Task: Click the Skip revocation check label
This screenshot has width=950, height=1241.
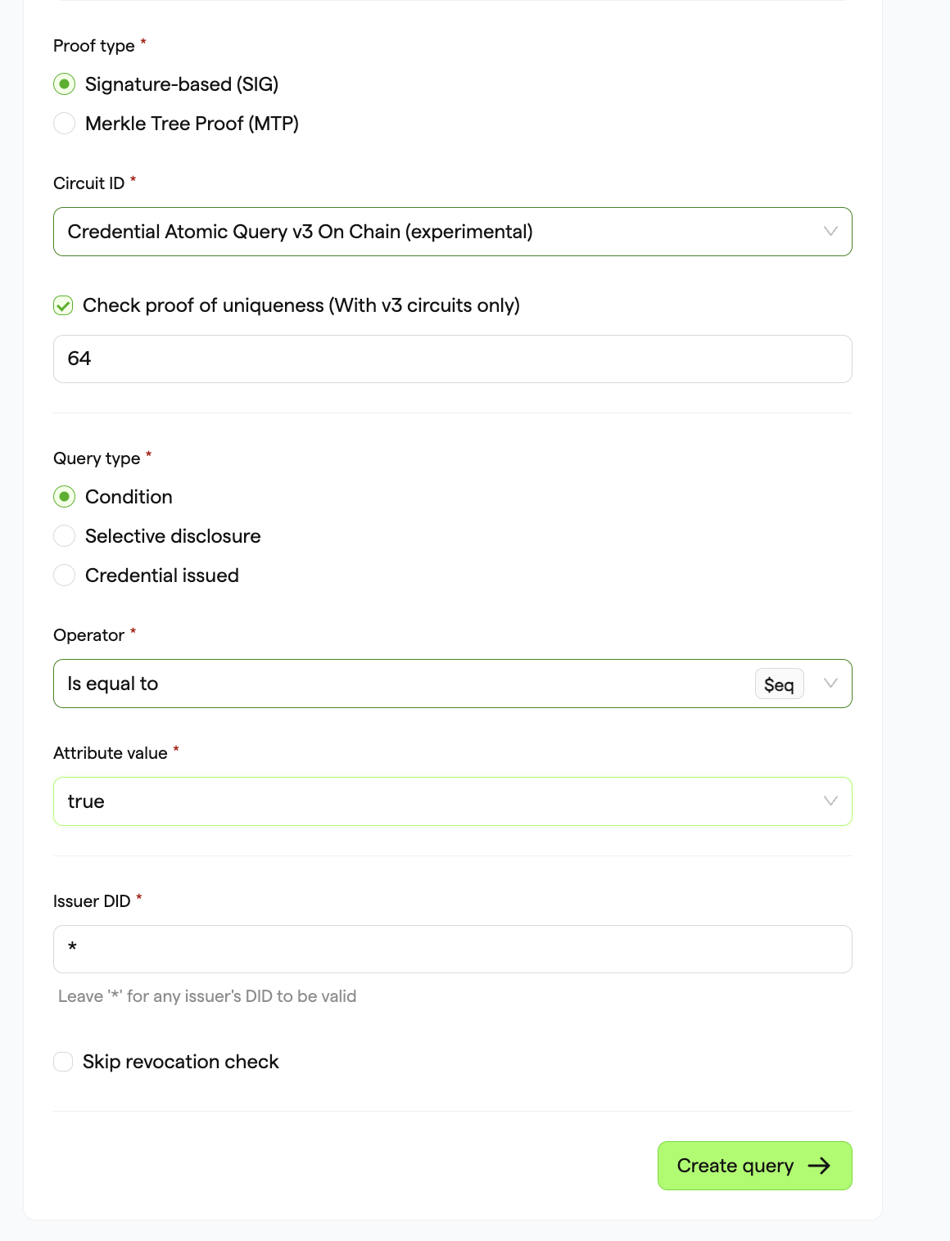Action: coord(181,1062)
